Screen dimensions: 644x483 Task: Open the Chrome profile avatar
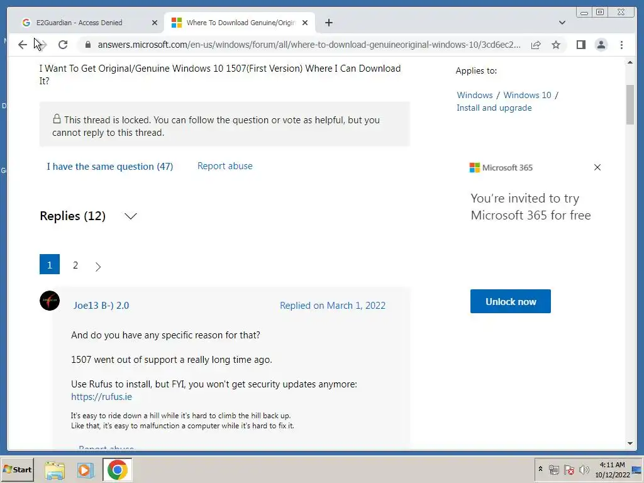[x=601, y=45]
